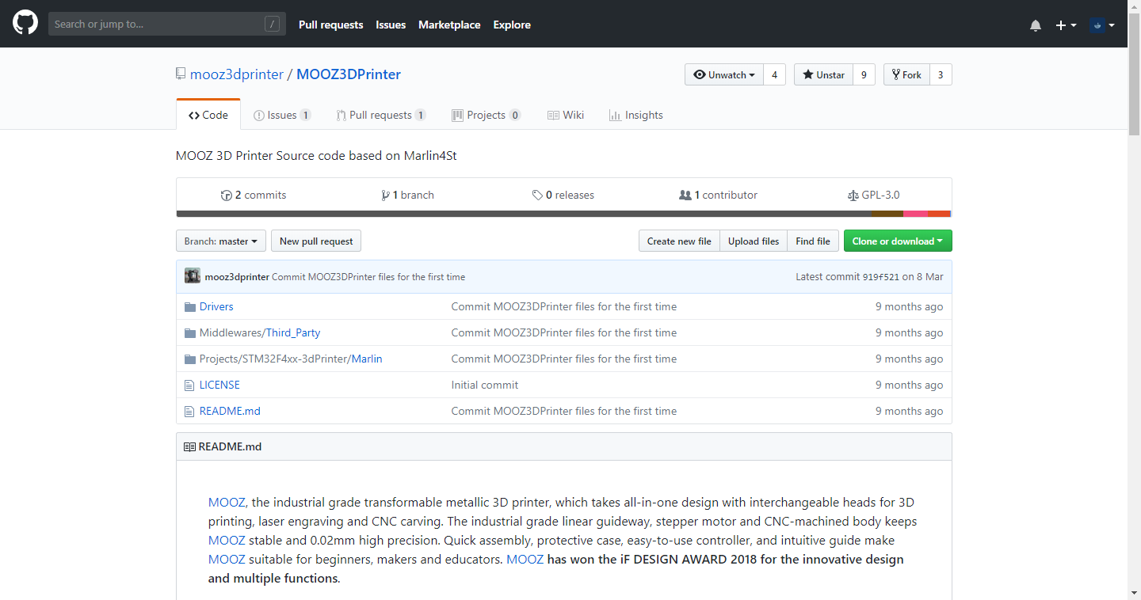Unstar this repository
Image resolution: width=1141 pixels, height=600 pixels.
(823, 74)
